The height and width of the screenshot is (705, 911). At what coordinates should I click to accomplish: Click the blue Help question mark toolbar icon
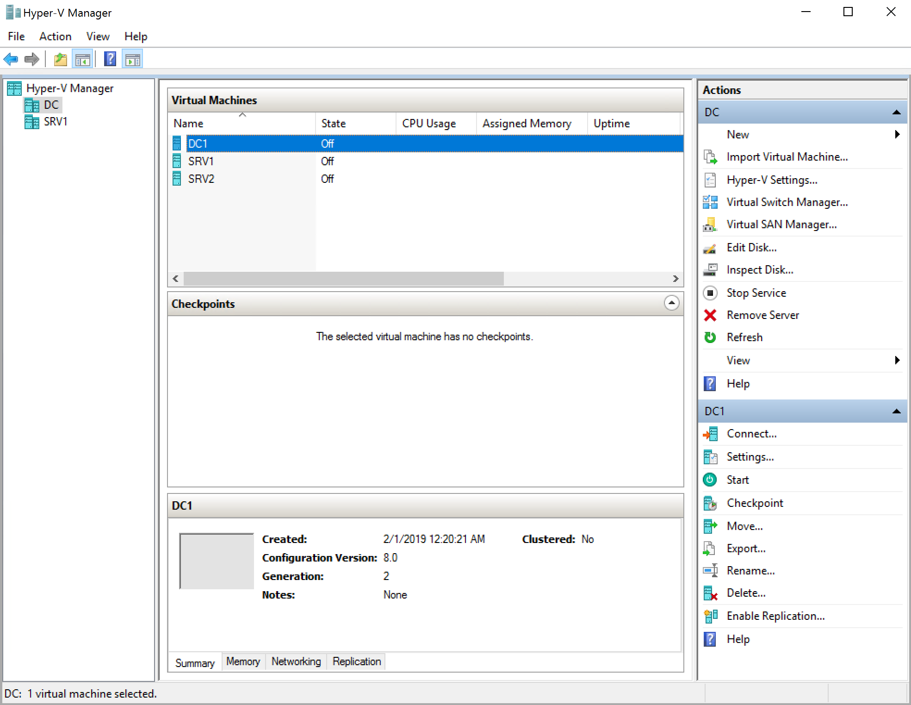tap(110, 59)
